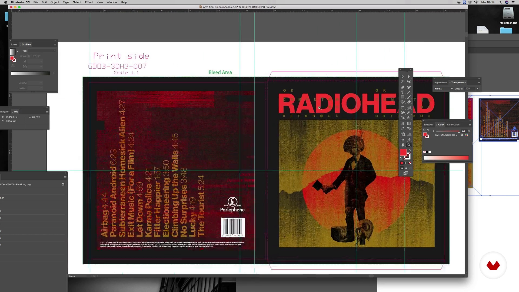Viewport: 519px width, 292px height.
Task: Select the Direct Selection tool
Action: click(x=409, y=77)
